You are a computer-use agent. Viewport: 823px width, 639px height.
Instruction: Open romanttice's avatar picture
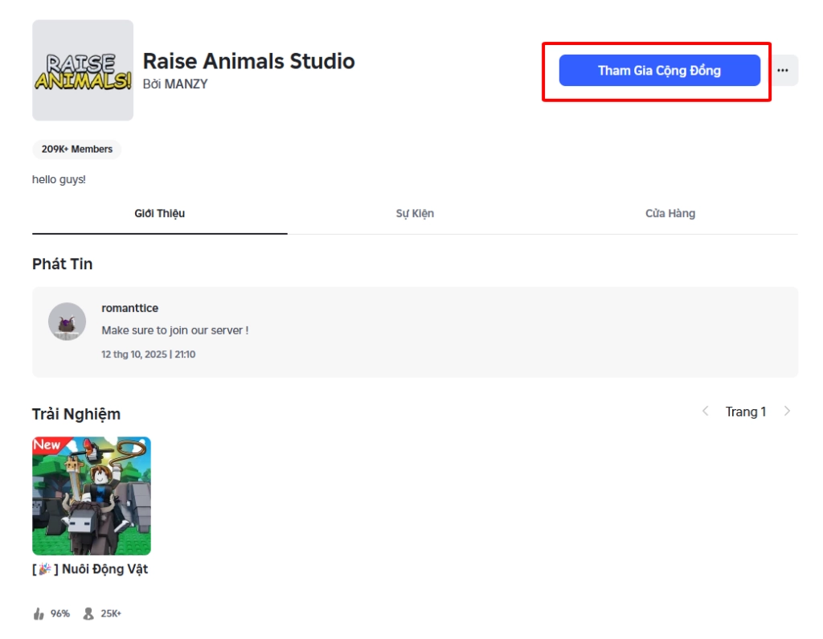(63, 320)
